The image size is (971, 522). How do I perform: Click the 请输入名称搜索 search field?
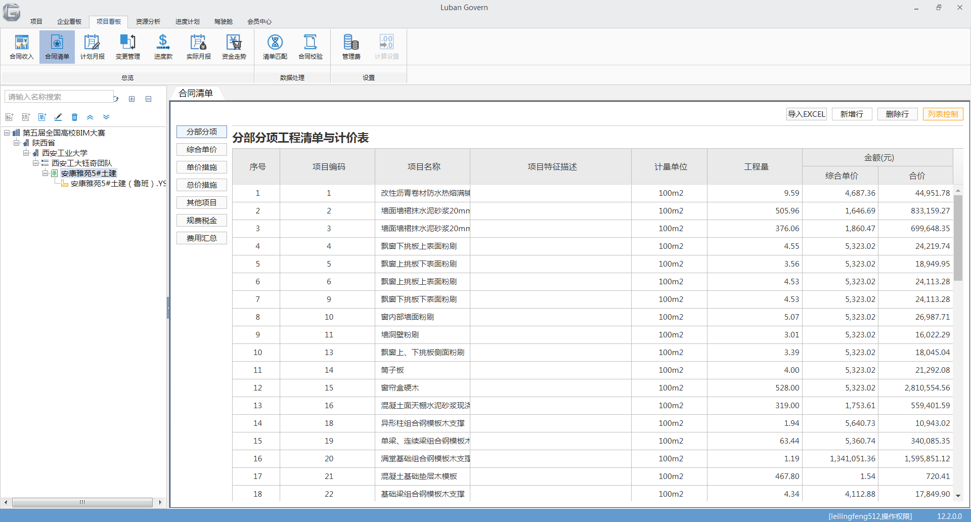coord(59,97)
